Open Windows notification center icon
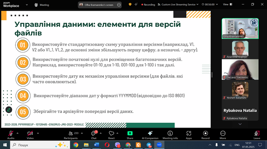Image resolution: width=267 pixels, height=149 pixels. click(x=260, y=145)
